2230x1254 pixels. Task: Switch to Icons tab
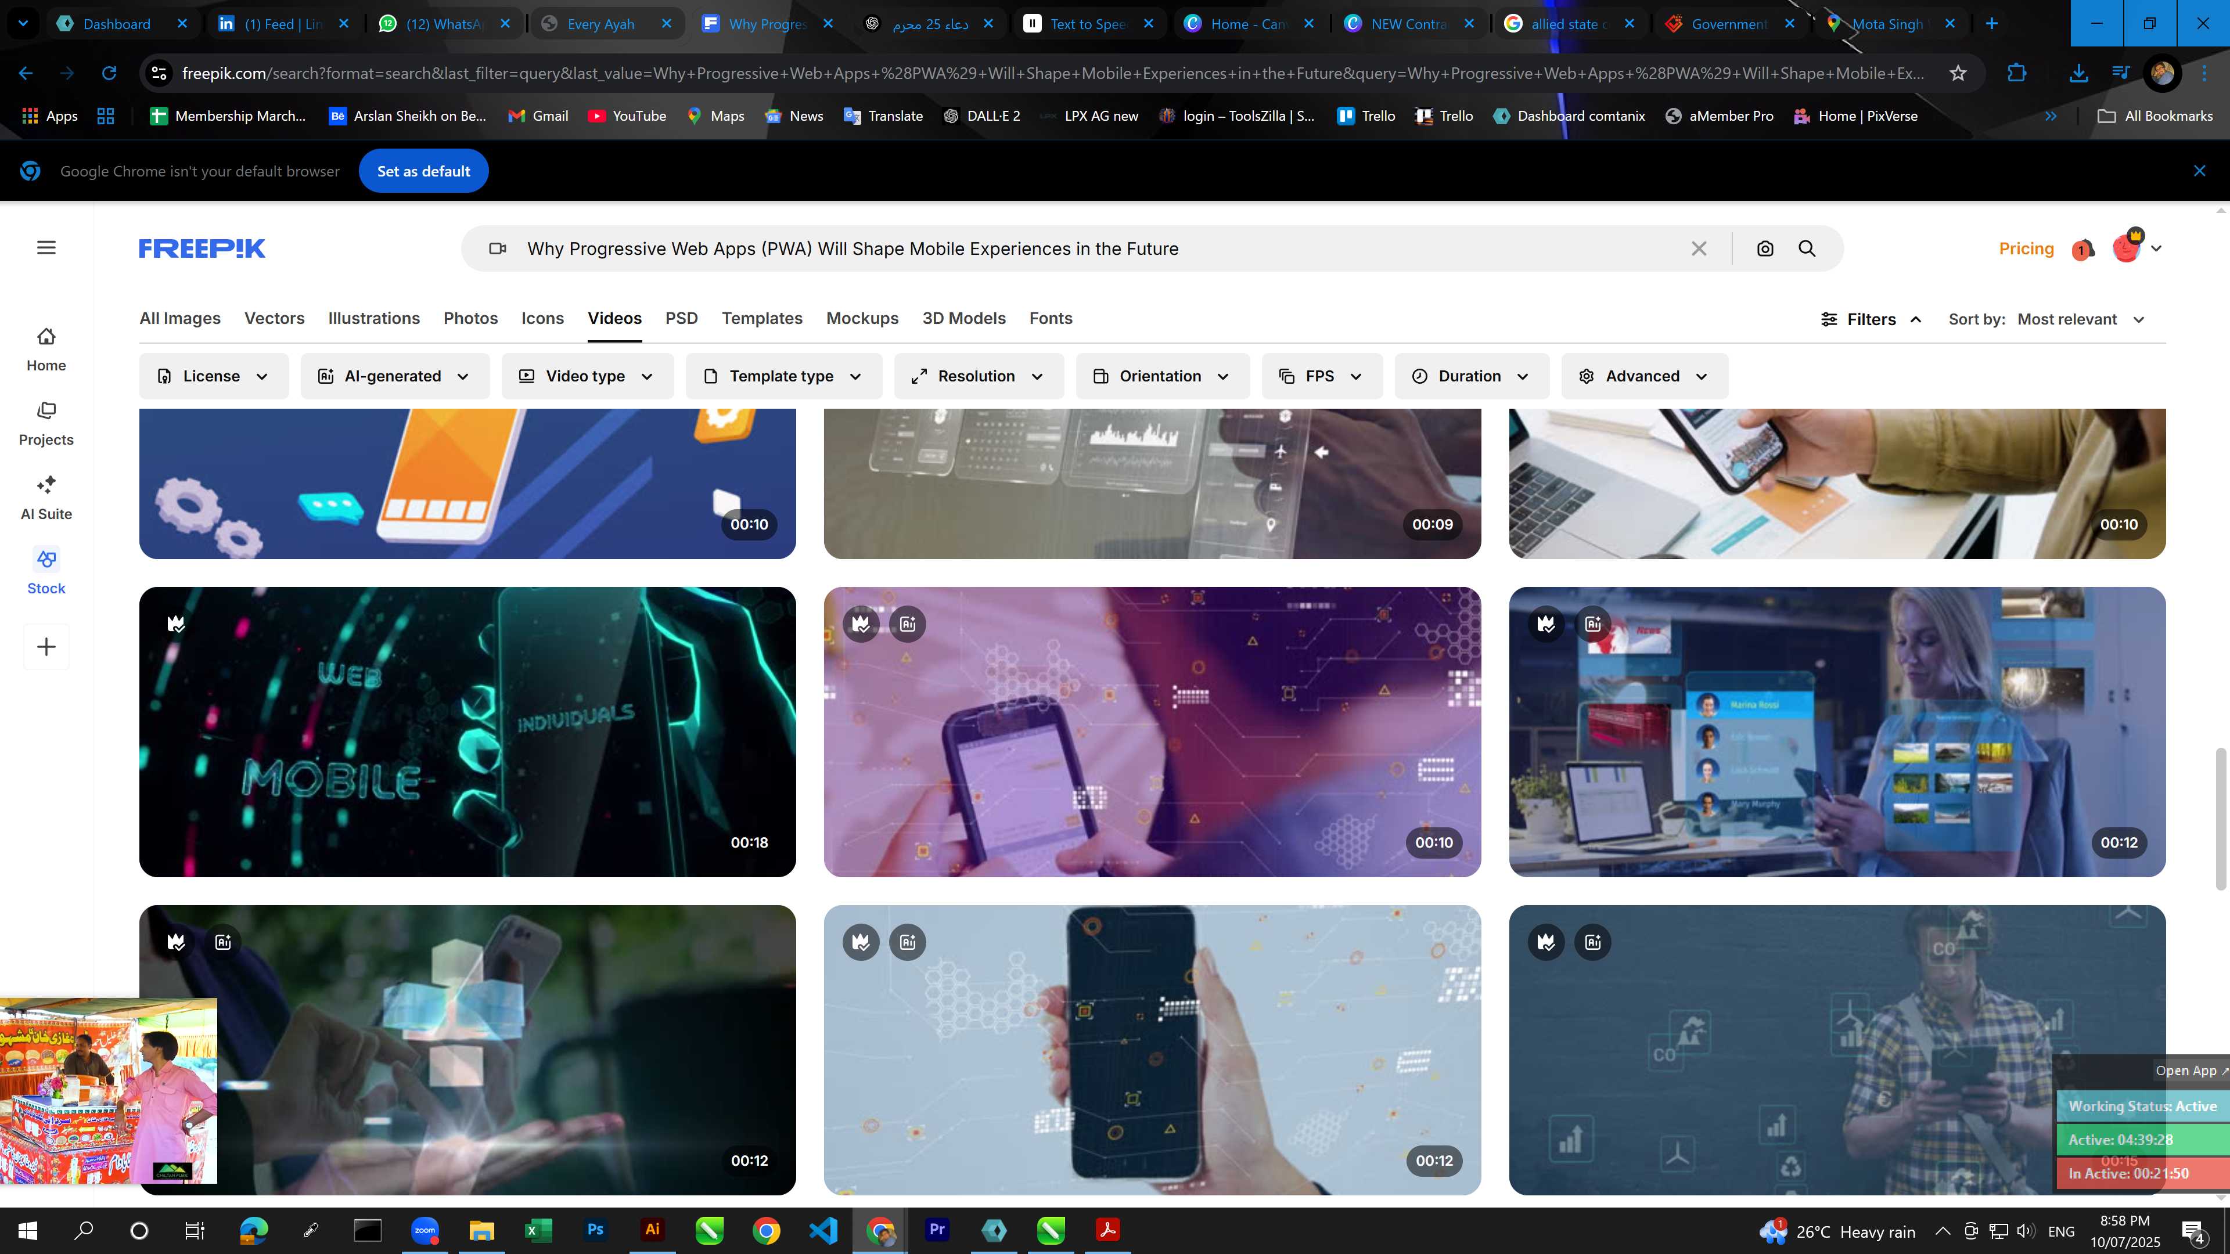tap(542, 318)
